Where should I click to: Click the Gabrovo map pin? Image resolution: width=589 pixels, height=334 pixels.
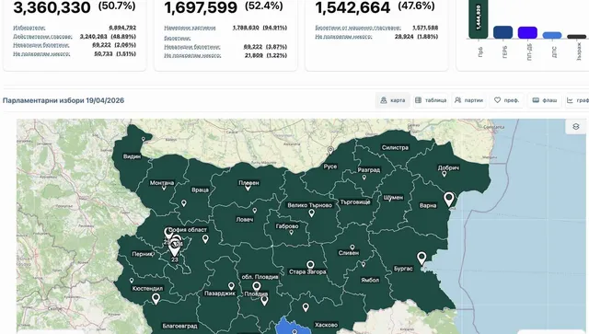[x=291, y=233]
